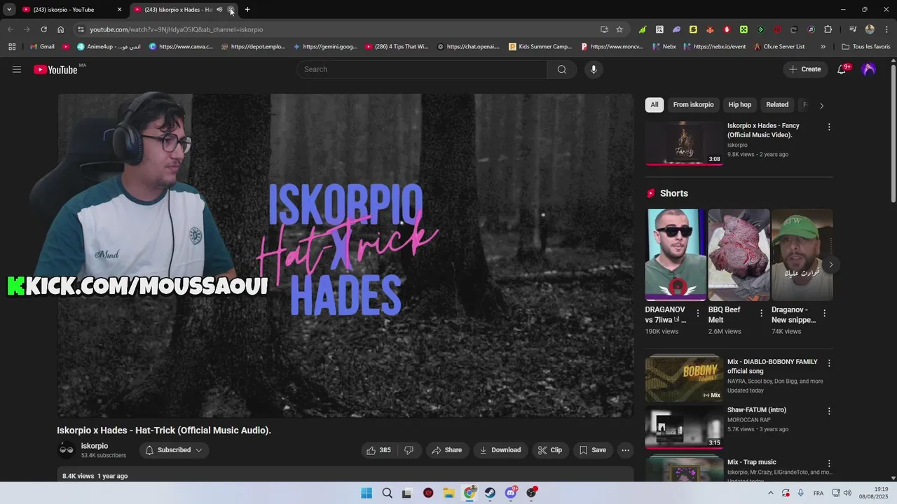Open the iskorpio channel avatar
The image size is (897, 504).
click(67, 450)
